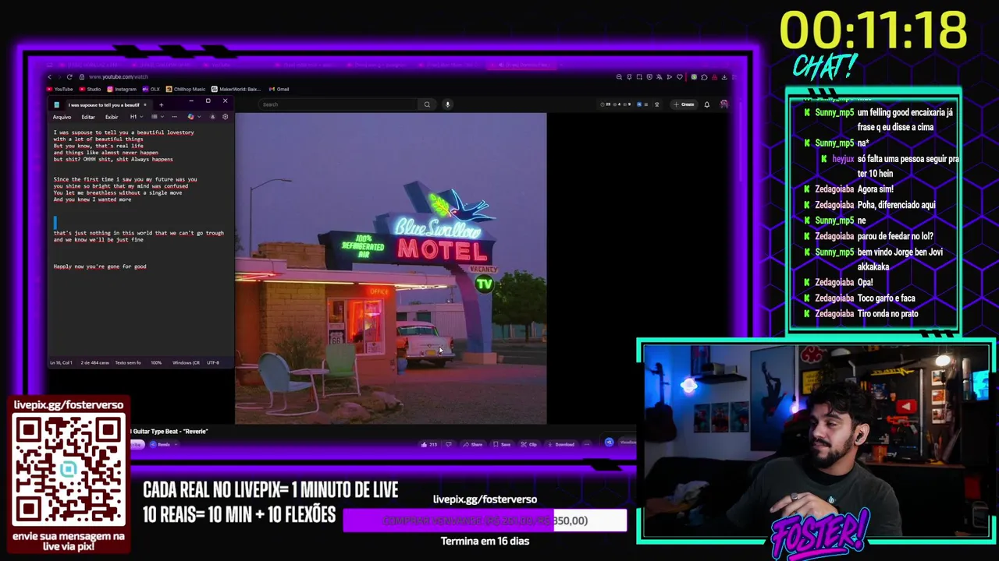Open the OLX bookmark
This screenshot has height=561, width=999.
click(151, 89)
